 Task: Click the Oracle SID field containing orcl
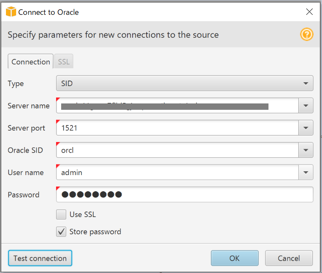177,150
